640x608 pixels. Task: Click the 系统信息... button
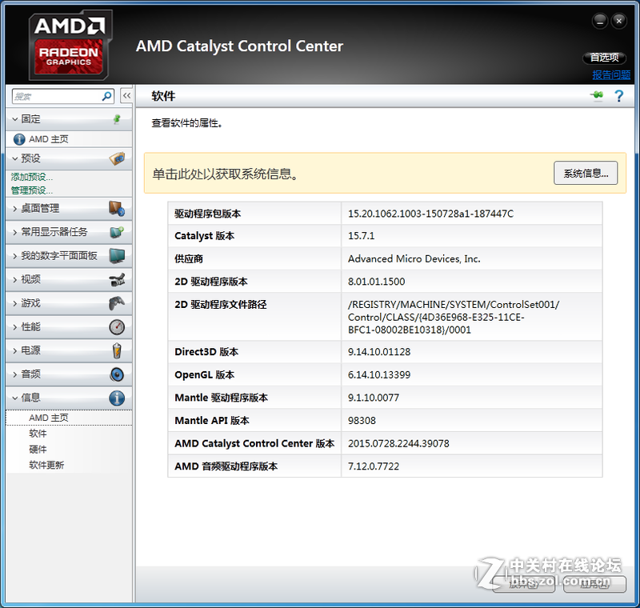pos(586,173)
